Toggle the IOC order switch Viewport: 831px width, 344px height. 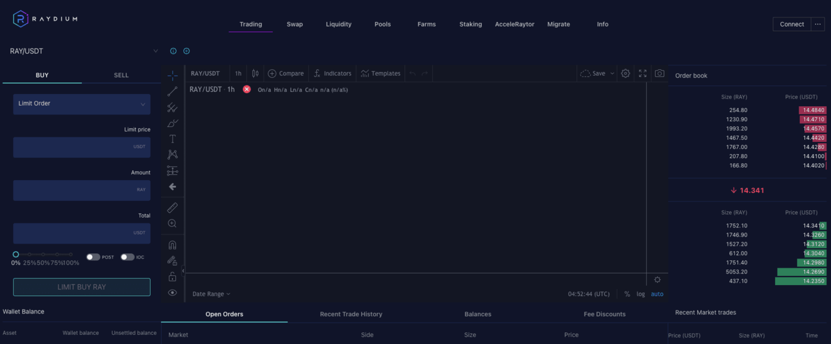[127, 257]
